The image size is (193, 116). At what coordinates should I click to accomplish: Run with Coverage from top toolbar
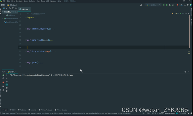170,5
